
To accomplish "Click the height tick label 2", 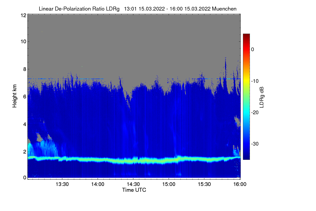I will pyautogui.click(x=24, y=152).
